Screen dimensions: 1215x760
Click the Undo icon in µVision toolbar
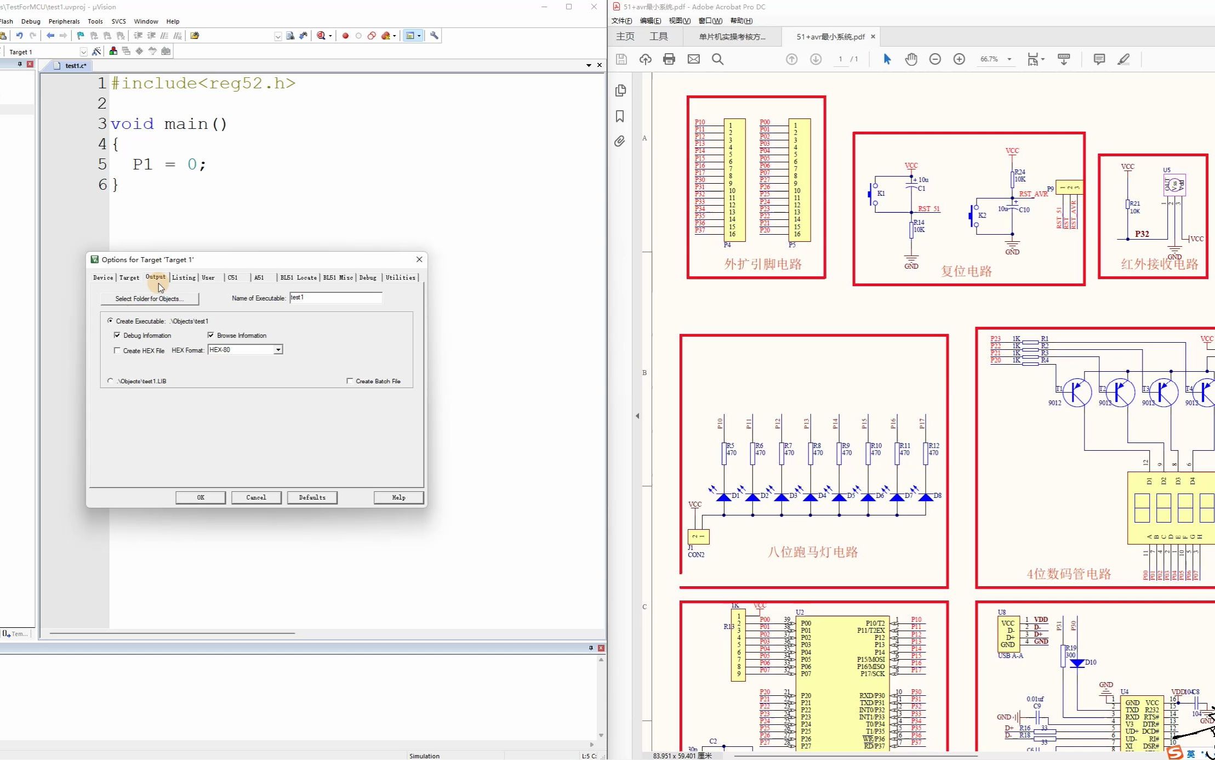click(x=19, y=36)
